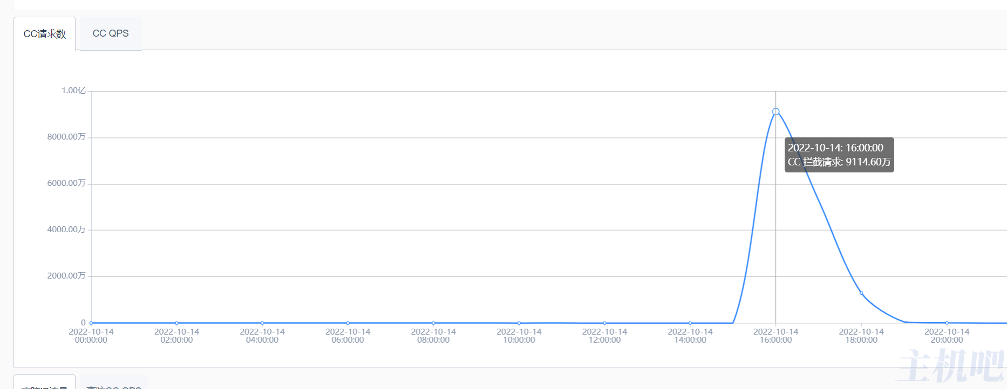Image resolution: width=1007 pixels, height=389 pixels.
Task: Click the x-axis label 2022-10-14 08:00:00
Action: click(433, 336)
